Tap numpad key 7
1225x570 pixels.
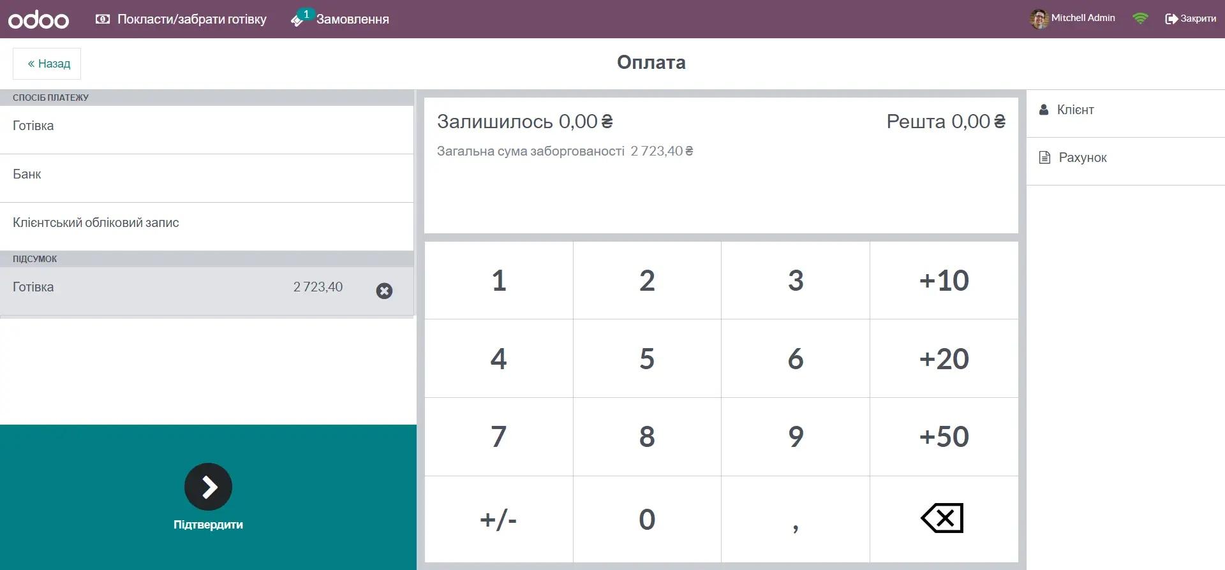pyautogui.click(x=499, y=437)
